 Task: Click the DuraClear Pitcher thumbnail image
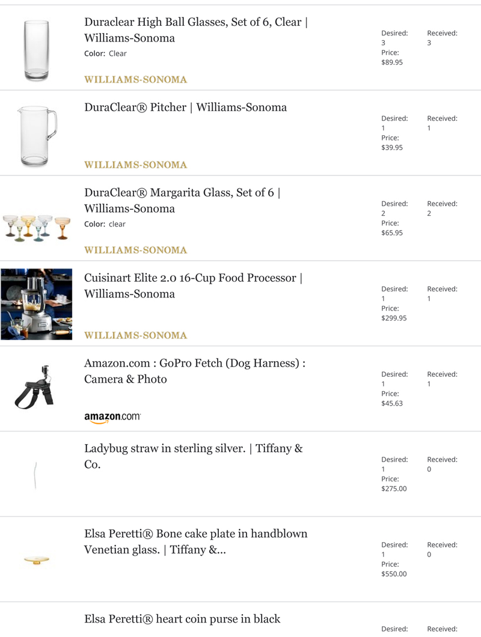tap(37, 136)
